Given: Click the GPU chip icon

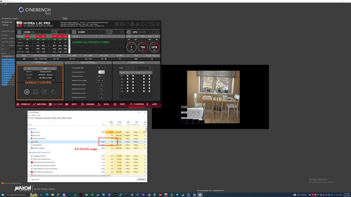Looking at the screenshot, I should (x=129, y=32).
